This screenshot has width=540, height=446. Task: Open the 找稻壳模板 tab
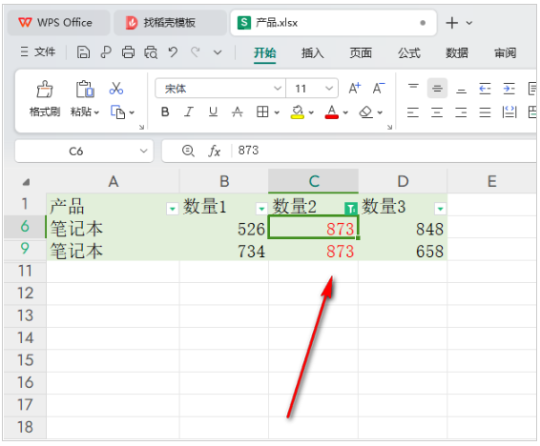point(170,23)
